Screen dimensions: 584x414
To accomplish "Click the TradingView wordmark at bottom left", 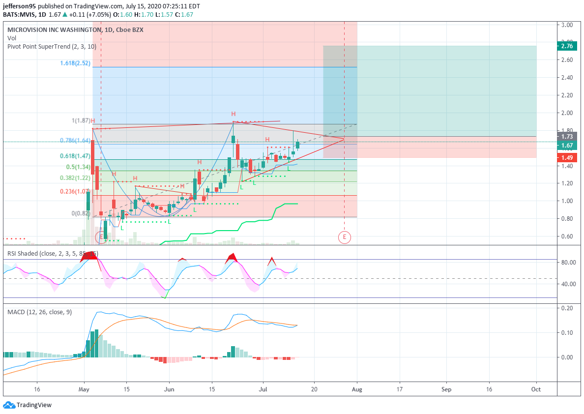I will click(34, 405).
